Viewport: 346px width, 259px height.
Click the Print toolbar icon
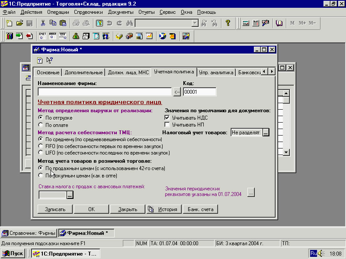click(76, 23)
